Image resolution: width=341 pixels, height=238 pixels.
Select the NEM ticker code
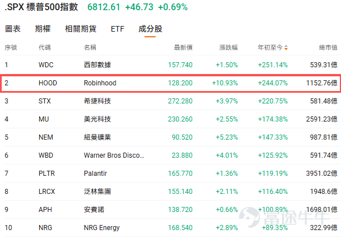tap(46, 137)
